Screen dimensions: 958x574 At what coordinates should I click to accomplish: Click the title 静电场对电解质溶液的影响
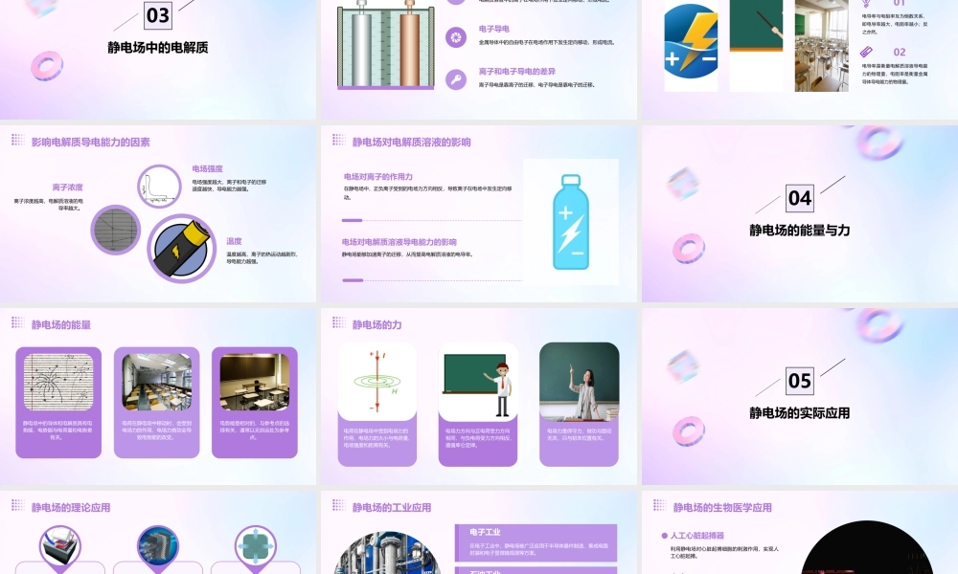(411, 143)
